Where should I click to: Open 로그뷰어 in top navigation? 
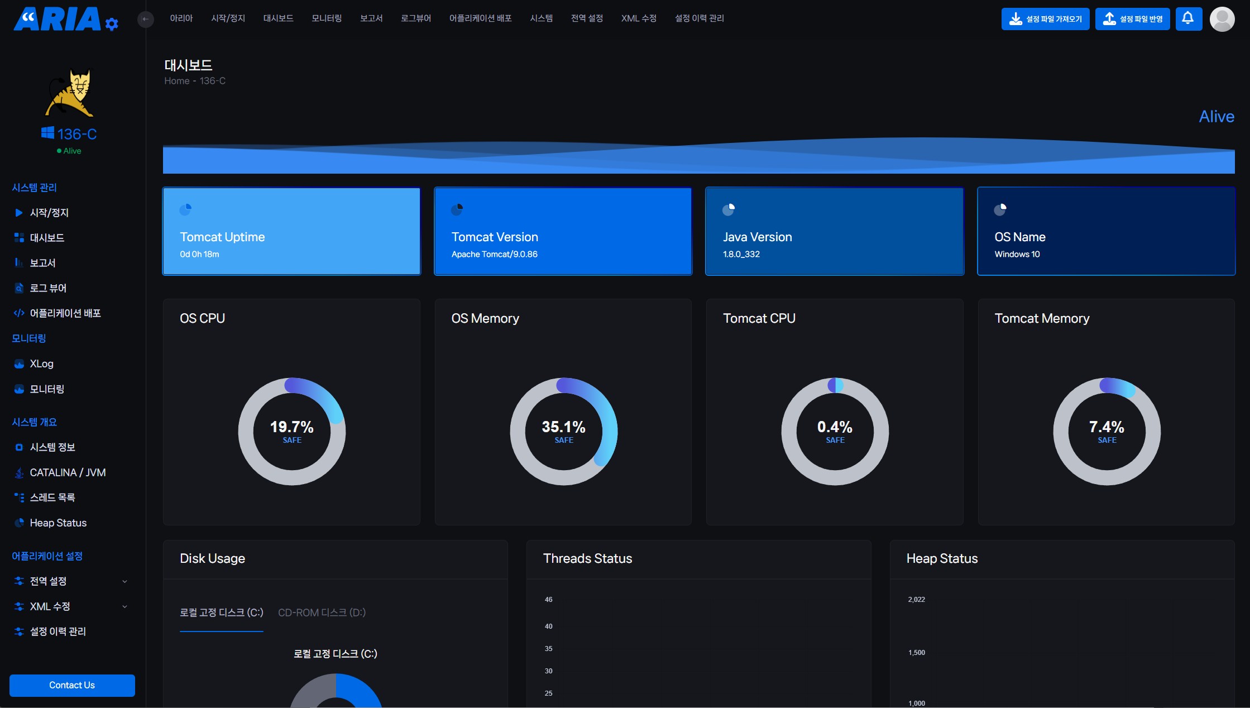point(416,18)
